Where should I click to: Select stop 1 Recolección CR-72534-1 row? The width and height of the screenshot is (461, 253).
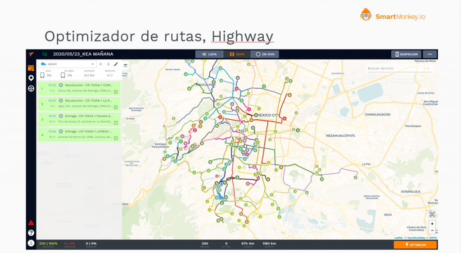click(x=79, y=88)
